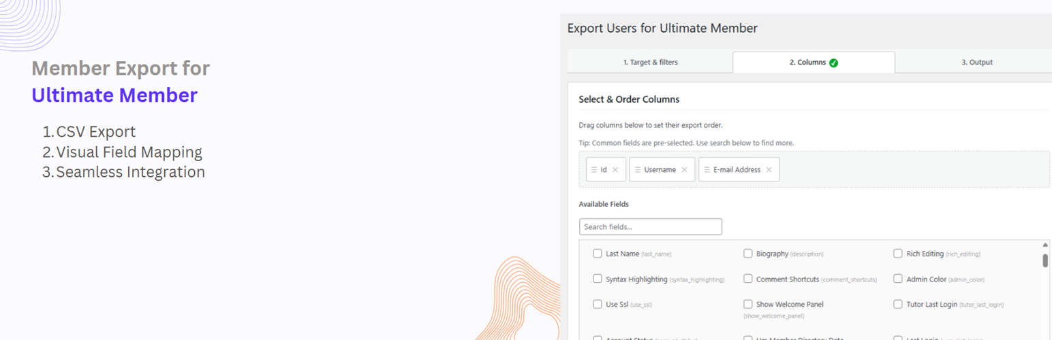Click the green checkmark on Columns tab
Image resolution: width=1052 pixels, height=340 pixels.
[834, 63]
